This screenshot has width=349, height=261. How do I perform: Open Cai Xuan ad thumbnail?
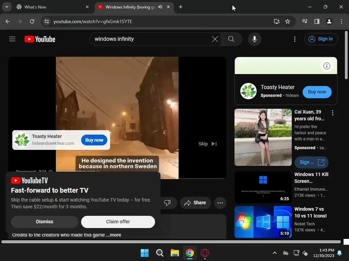pos(263,137)
